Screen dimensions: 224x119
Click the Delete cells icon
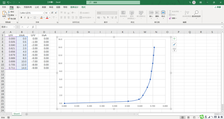point(157,13)
